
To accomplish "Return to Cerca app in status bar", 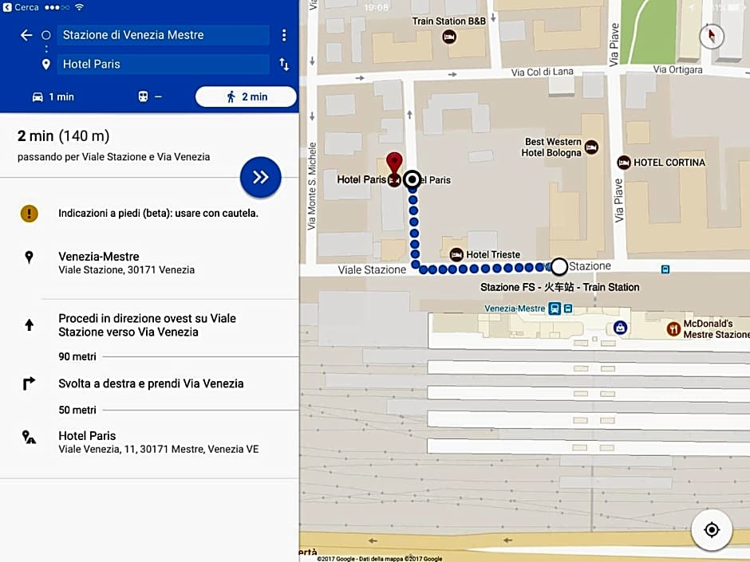I will click(x=21, y=7).
